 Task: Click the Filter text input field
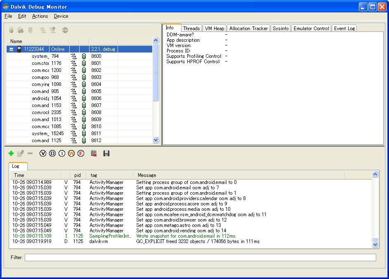point(200,258)
